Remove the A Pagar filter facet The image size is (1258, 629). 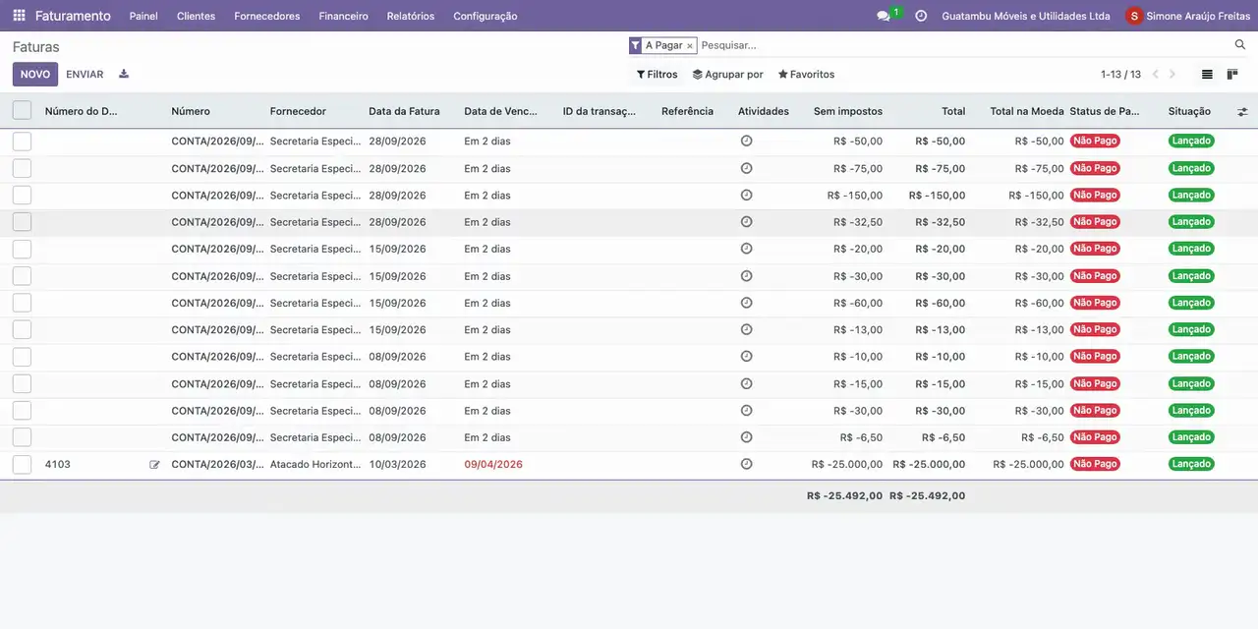point(690,46)
